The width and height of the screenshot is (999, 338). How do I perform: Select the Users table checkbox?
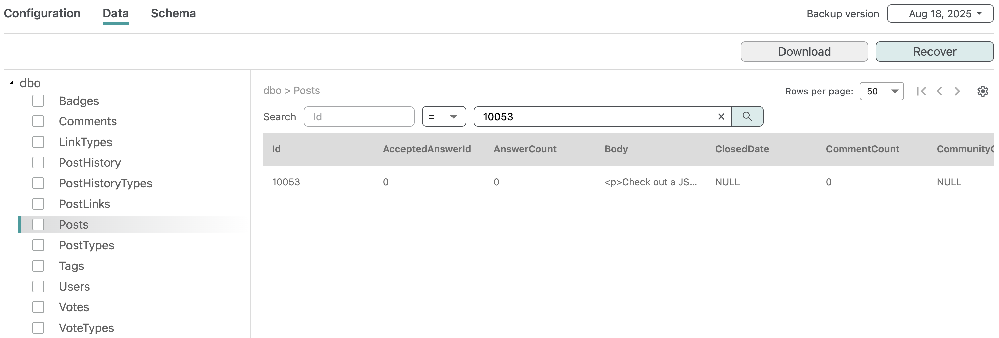38,286
